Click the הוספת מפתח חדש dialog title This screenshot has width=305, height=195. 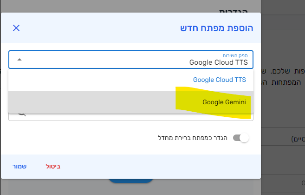[x=216, y=28]
